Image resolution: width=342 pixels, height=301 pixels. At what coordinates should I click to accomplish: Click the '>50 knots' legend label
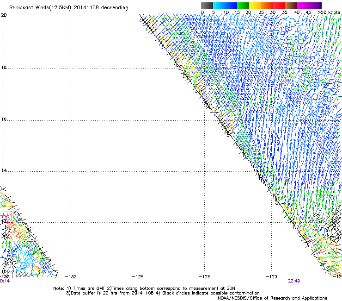(329, 12)
